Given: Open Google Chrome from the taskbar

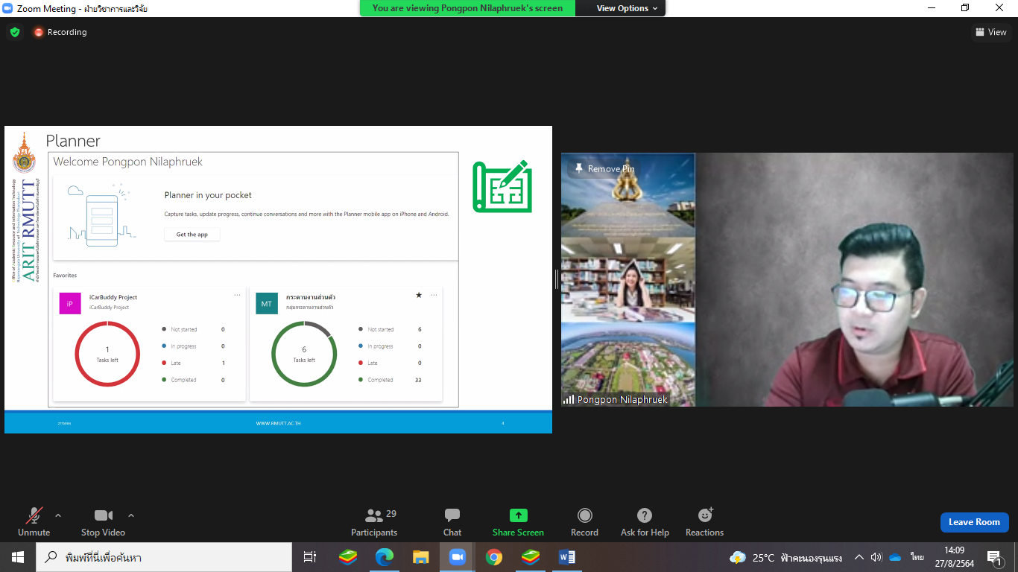Looking at the screenshot, I should [493, 557].
